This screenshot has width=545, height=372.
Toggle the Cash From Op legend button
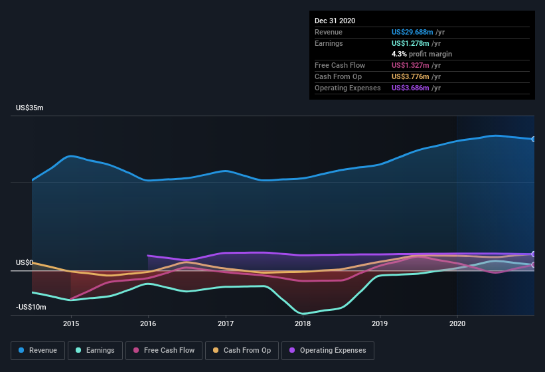tap(242, 351)
